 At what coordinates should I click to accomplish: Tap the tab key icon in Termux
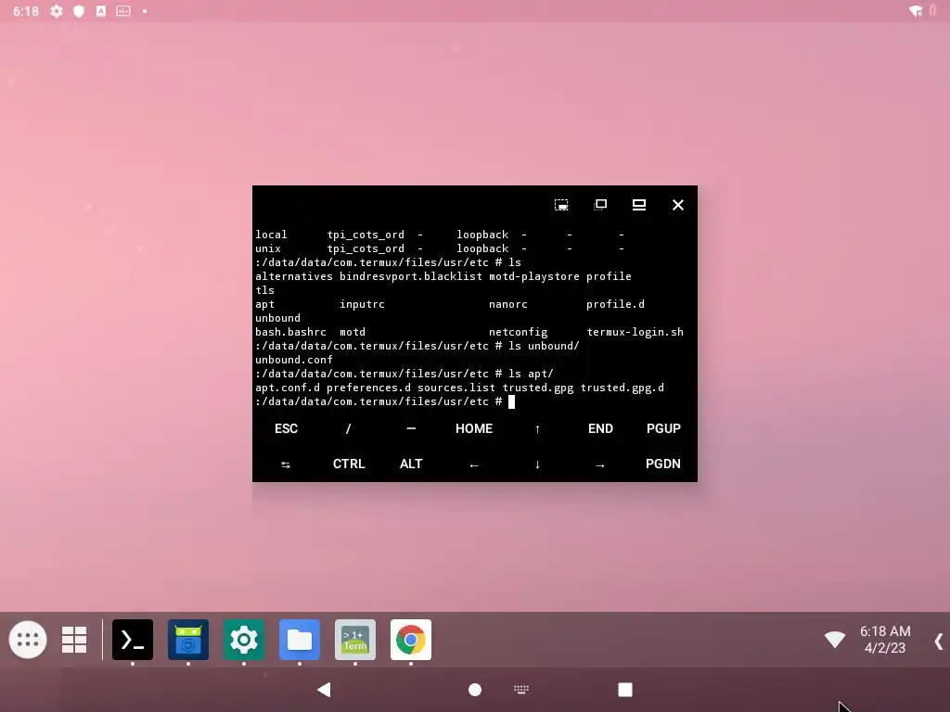[286, 464]
